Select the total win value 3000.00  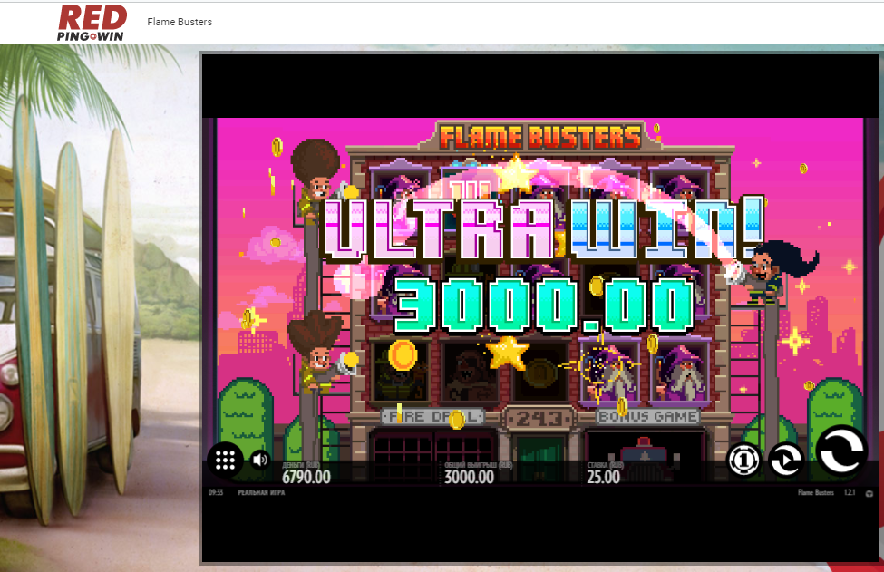[x=469, y=478]
